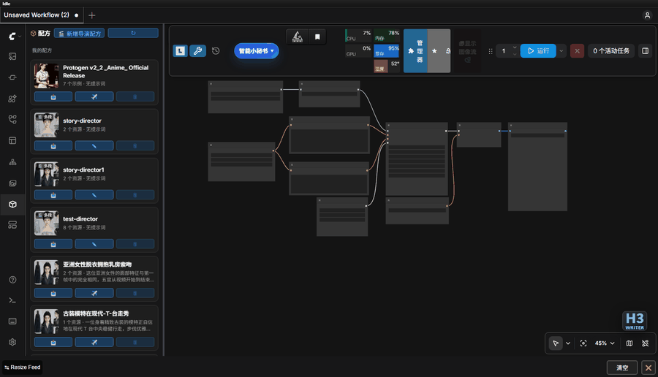Click the bookmark toolbar icon
This screenshot has width=658, height=377.
click(318, 37)
